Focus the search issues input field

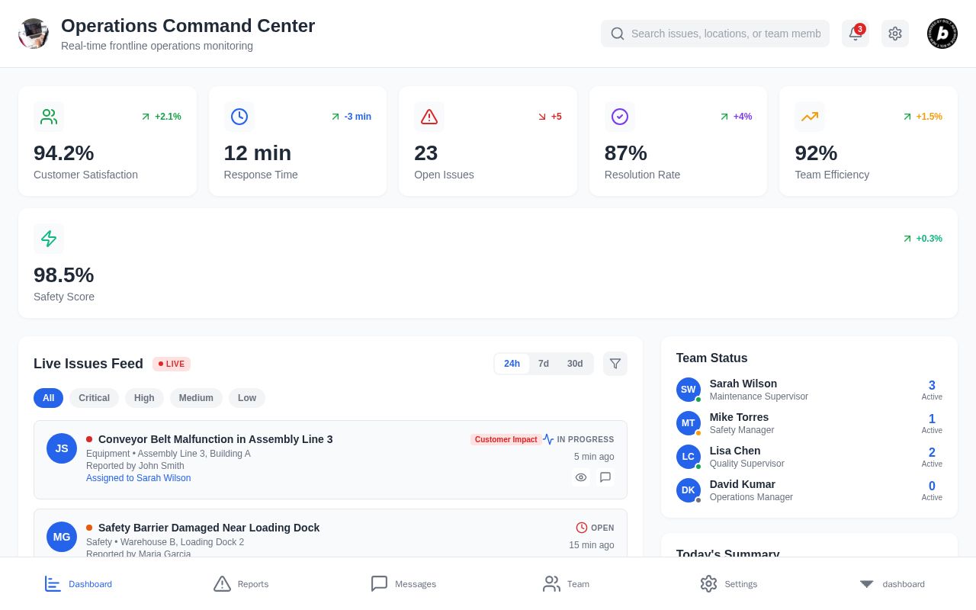coord(715,34)
